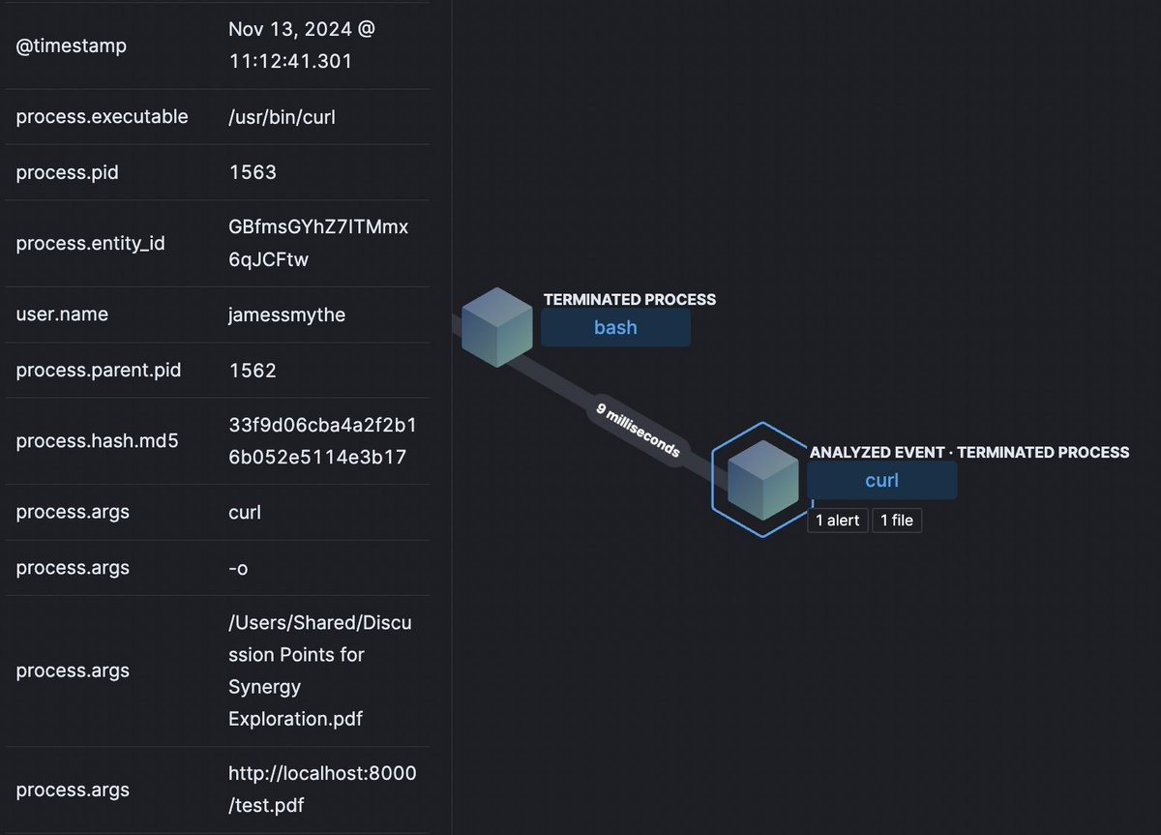Click the process.pid value 1563

click(253, 172)
